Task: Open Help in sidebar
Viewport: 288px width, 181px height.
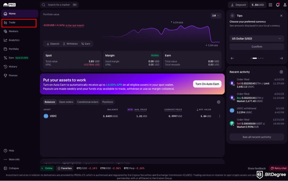Action: point(20,151)
